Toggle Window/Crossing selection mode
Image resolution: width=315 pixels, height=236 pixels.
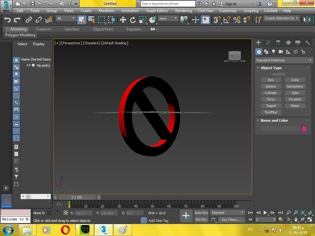pyautogui.click(x=111, y=20)
